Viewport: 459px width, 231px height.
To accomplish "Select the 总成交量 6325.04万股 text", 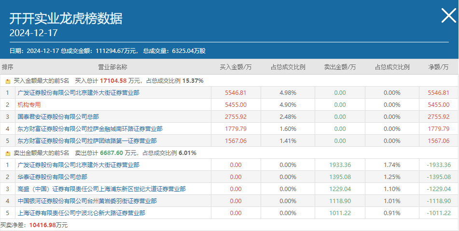I will [x=174, y=51].
